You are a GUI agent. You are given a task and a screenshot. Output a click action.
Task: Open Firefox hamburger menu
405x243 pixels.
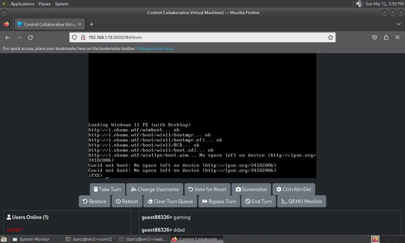point(397,37)
